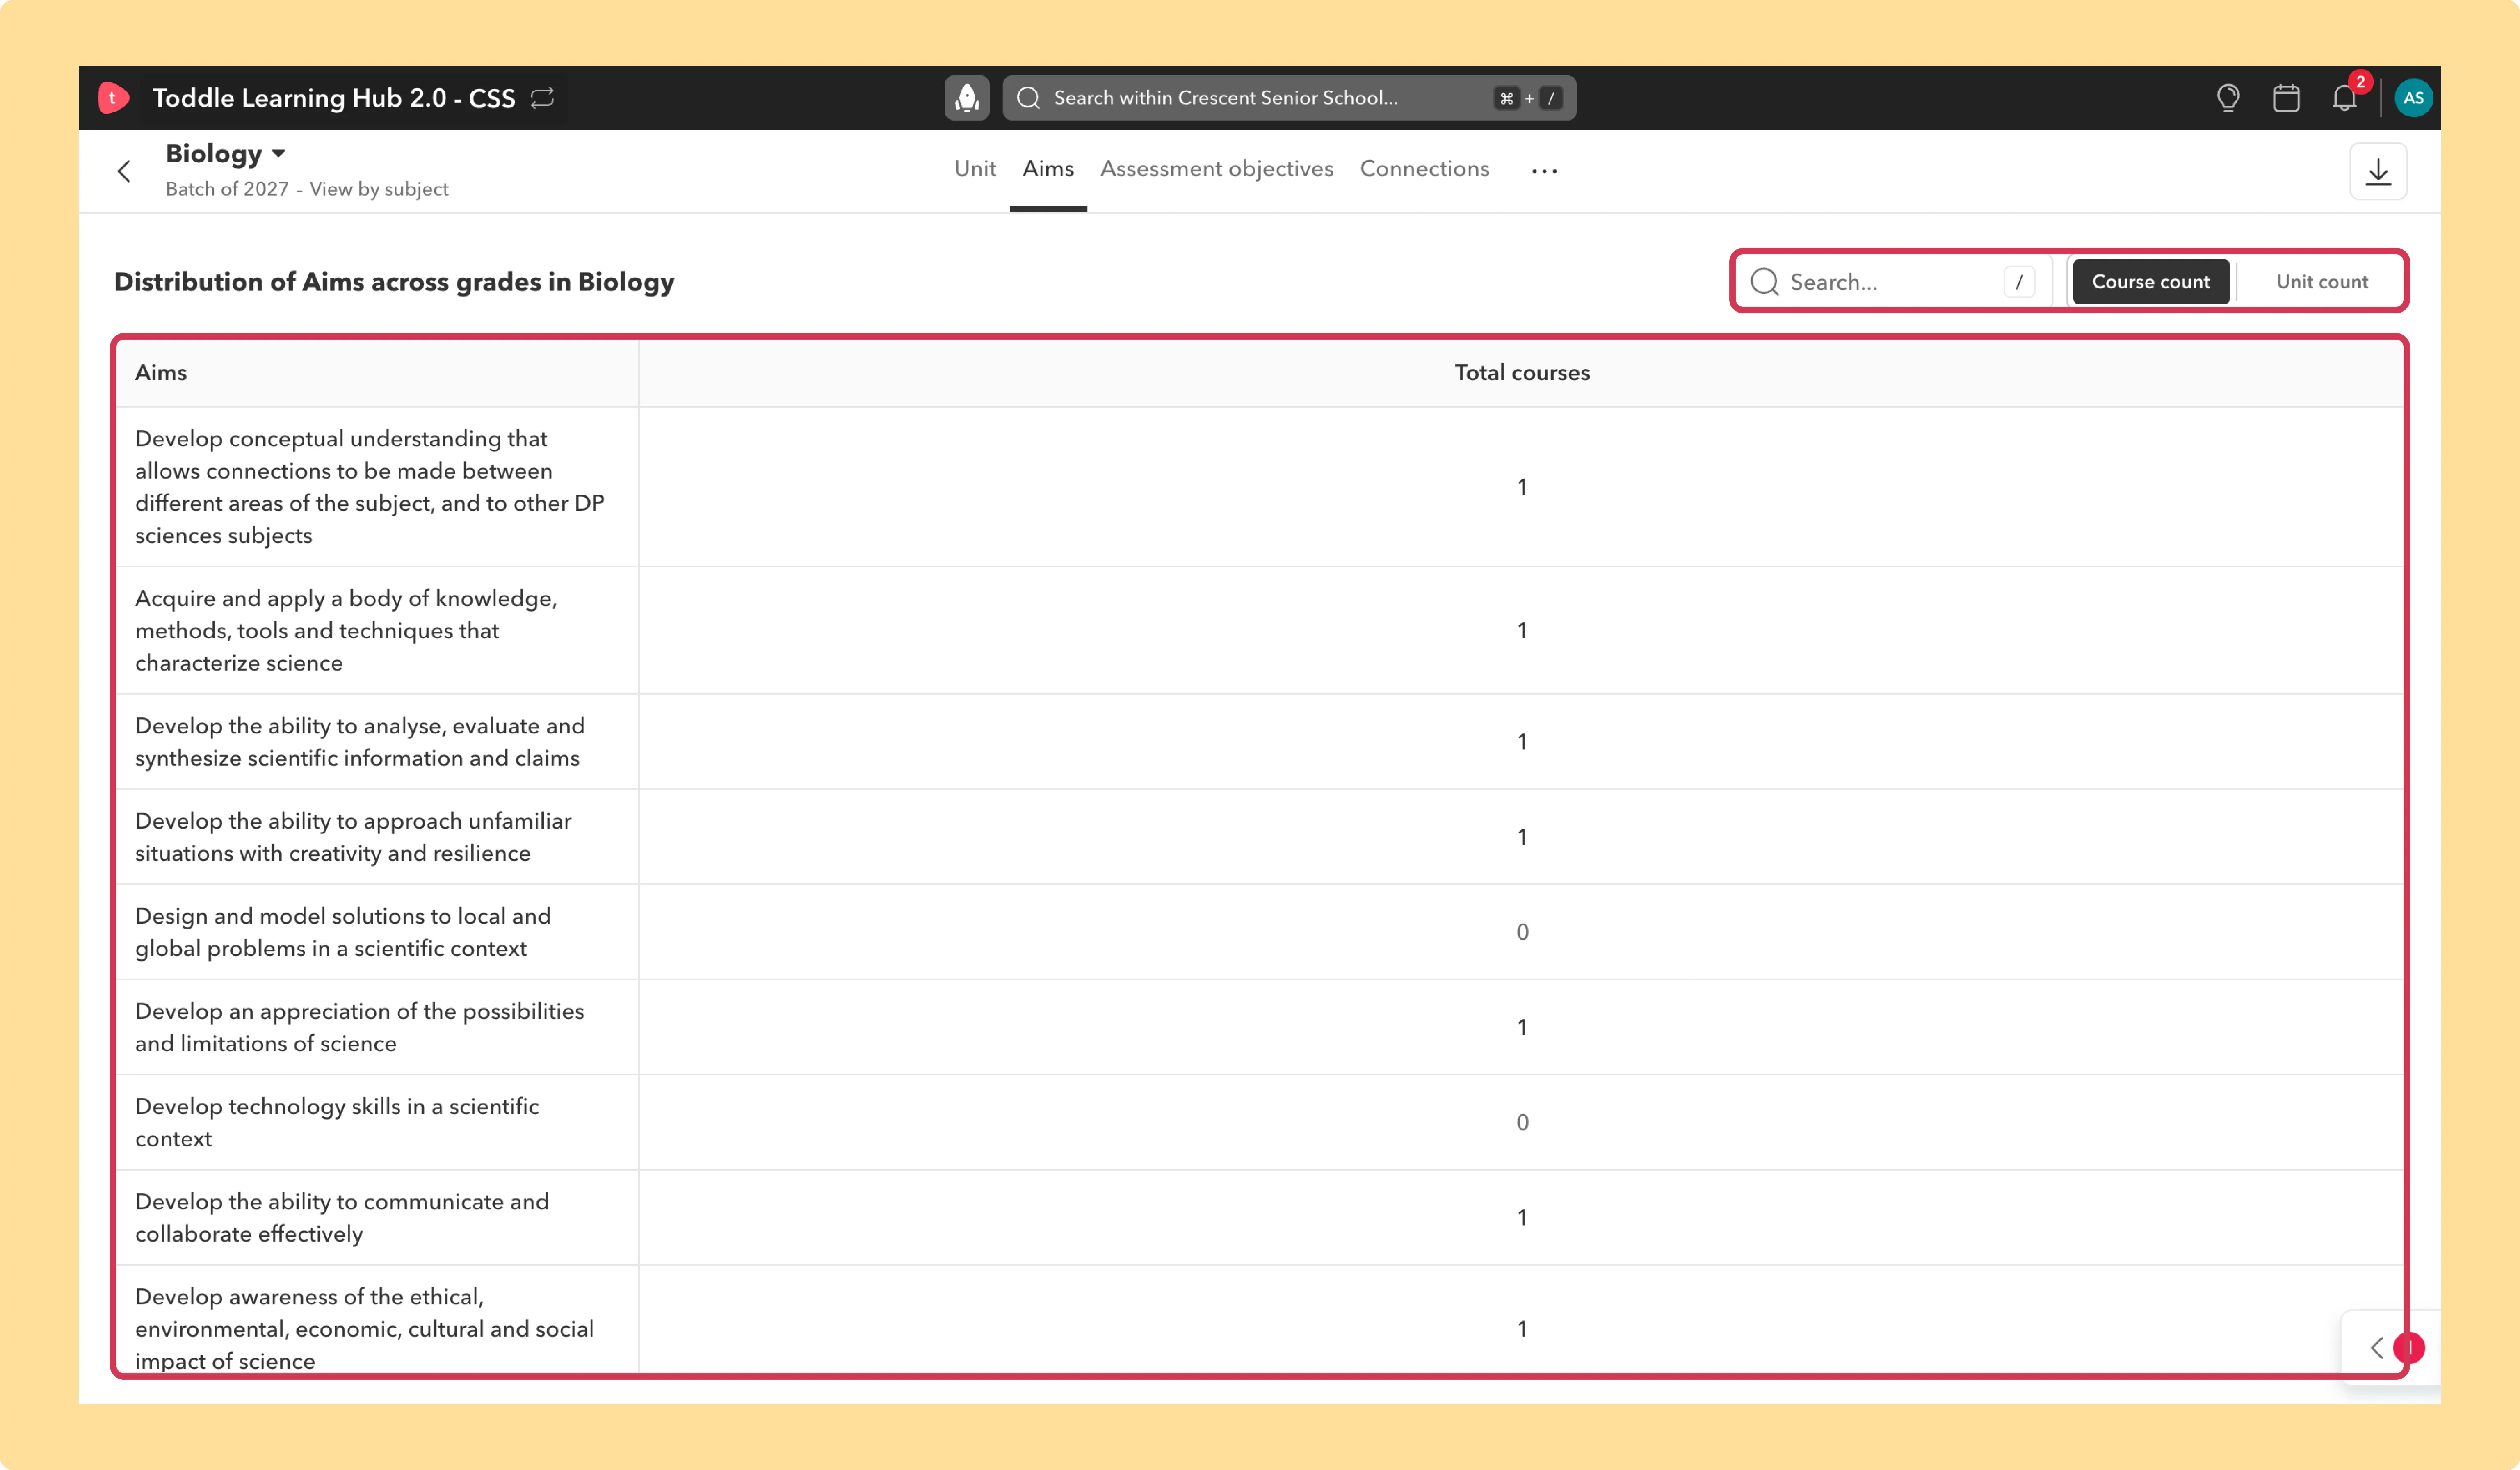Click the Toddle logo icon
The image size is (2520, 1470).
click(113, 98)
